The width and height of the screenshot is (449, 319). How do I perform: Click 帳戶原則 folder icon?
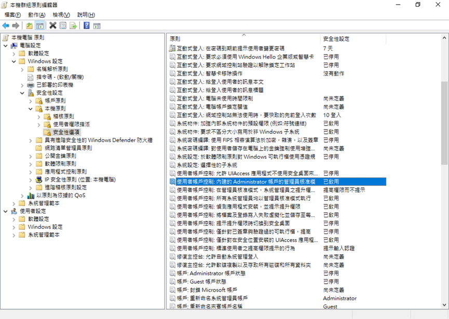tap(39, 101)
